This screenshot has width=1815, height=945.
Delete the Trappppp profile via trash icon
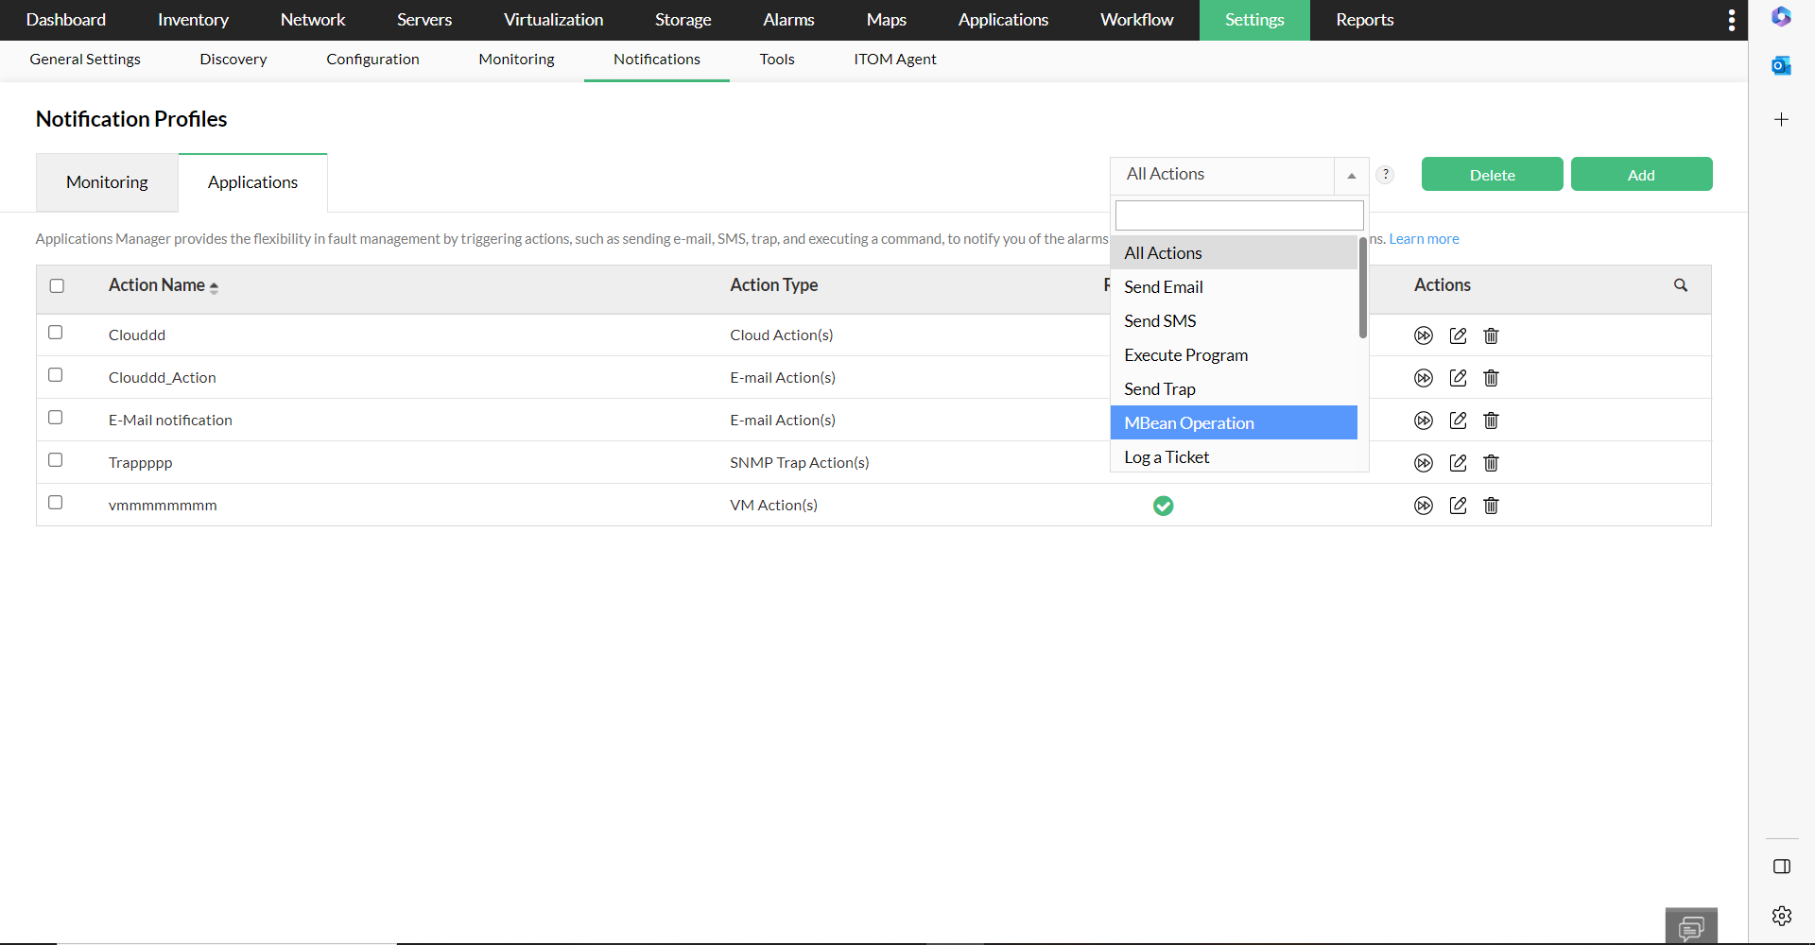pyautogui.click(x=1491, y=463)
